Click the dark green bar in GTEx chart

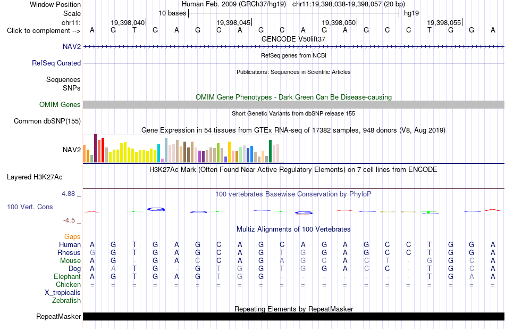point(270,151)
